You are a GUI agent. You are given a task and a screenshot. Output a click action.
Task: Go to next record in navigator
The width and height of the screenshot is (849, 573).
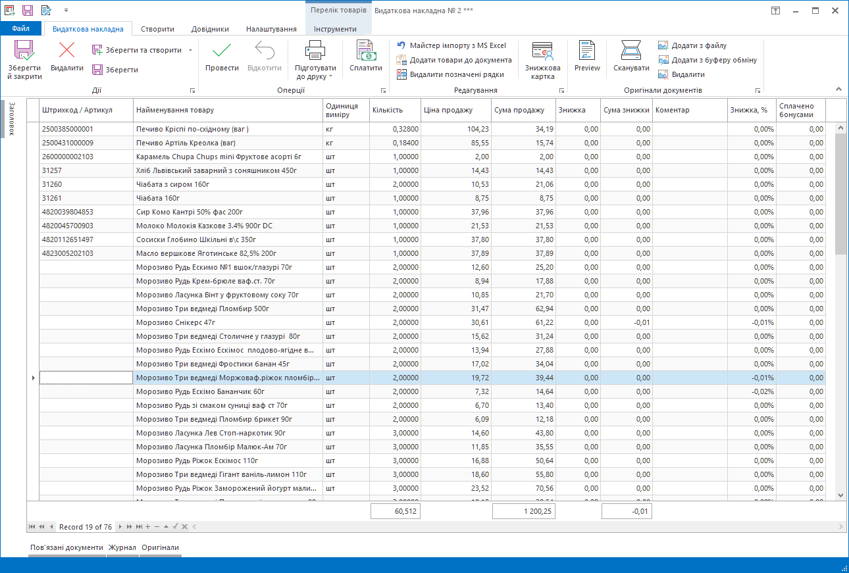120,527
